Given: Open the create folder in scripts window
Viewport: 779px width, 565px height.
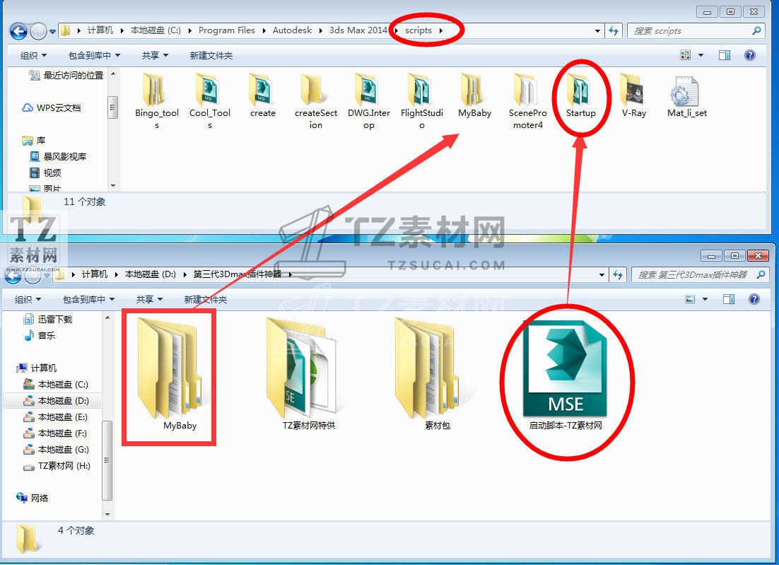Looking at the screenshot, I should pyautogui.click(x=263, y=96).
